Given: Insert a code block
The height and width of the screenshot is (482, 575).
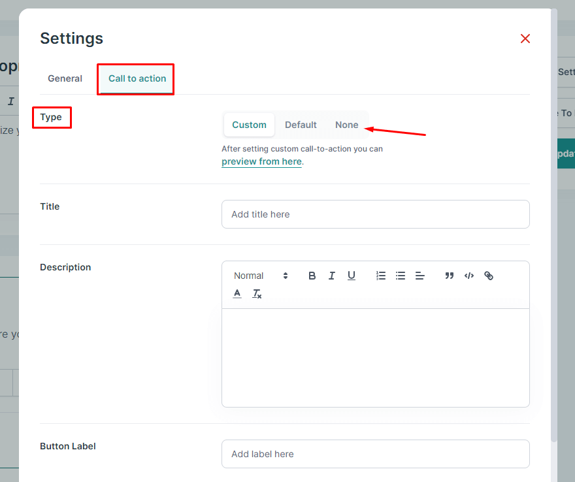Looking at the screenshot, I should coord(469,276).
